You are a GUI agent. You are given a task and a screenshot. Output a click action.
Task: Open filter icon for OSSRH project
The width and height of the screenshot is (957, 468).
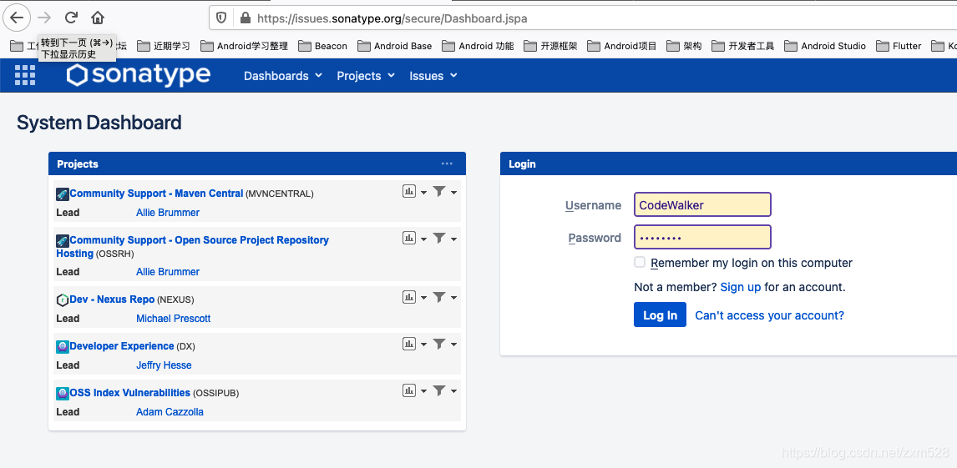coord(438,239)
